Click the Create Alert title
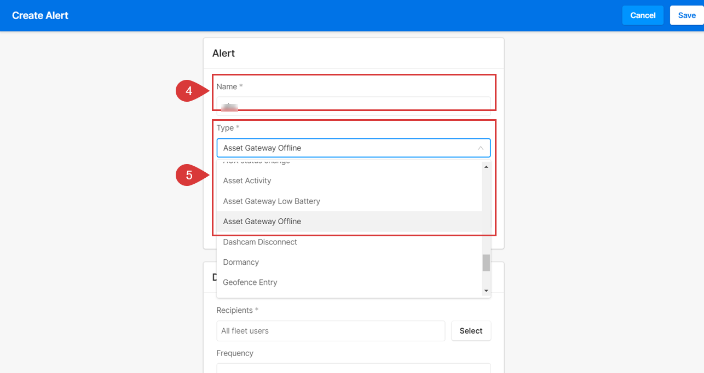The height and width of the screenshot is (373, 704). 40,15
